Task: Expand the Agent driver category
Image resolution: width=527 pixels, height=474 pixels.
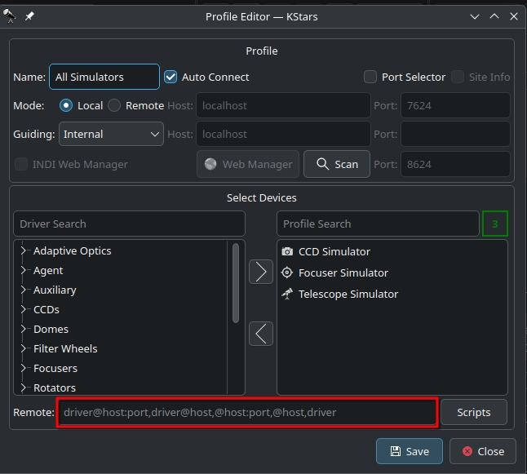Action: [x=23, y=270]
